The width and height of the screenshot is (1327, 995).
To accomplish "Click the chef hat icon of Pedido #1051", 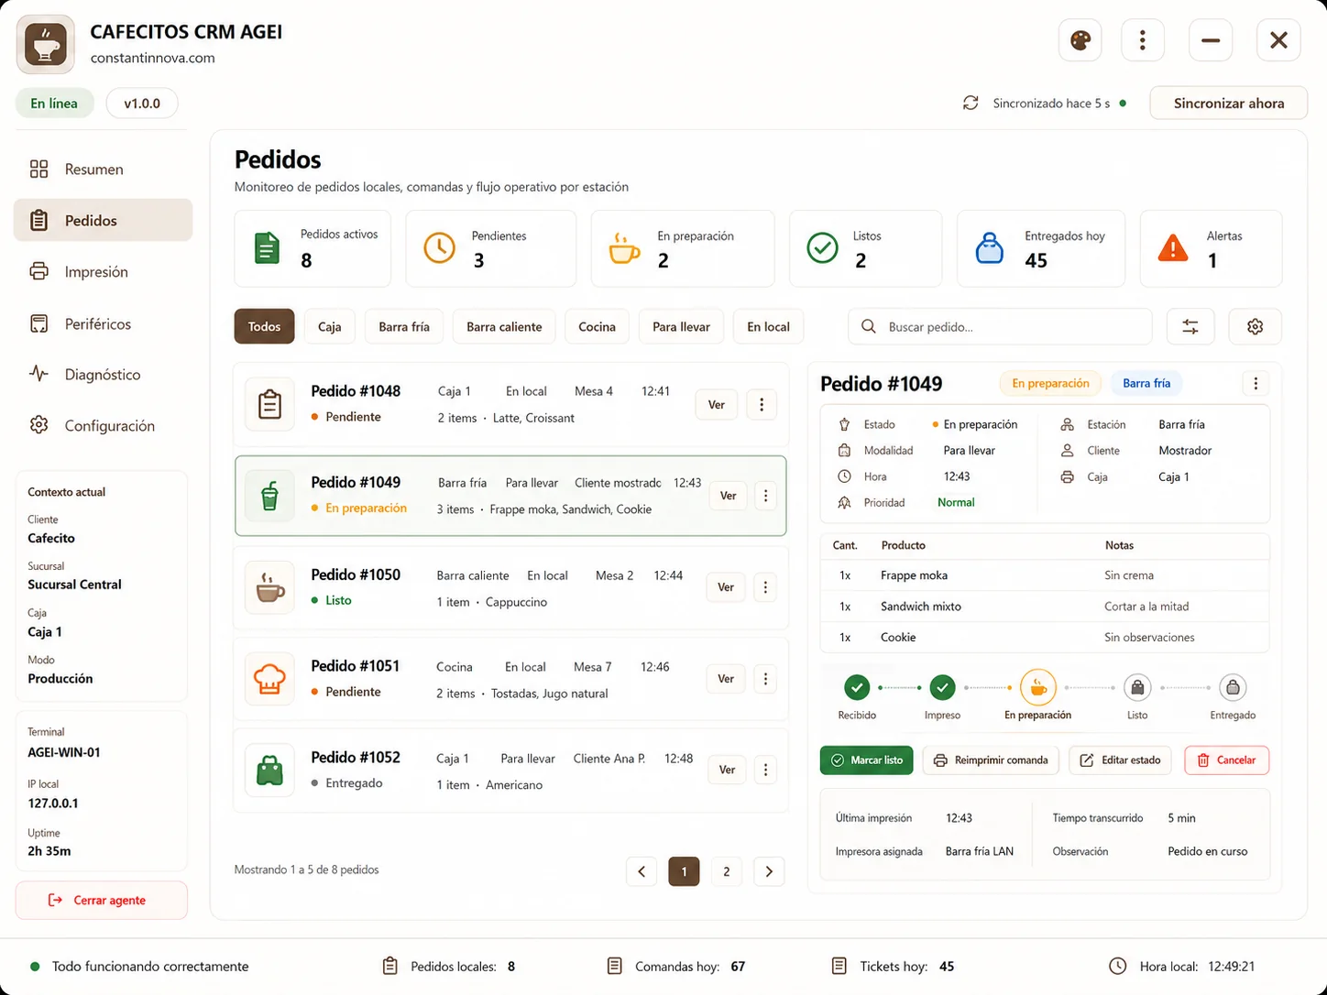I will tap(269, 679).
